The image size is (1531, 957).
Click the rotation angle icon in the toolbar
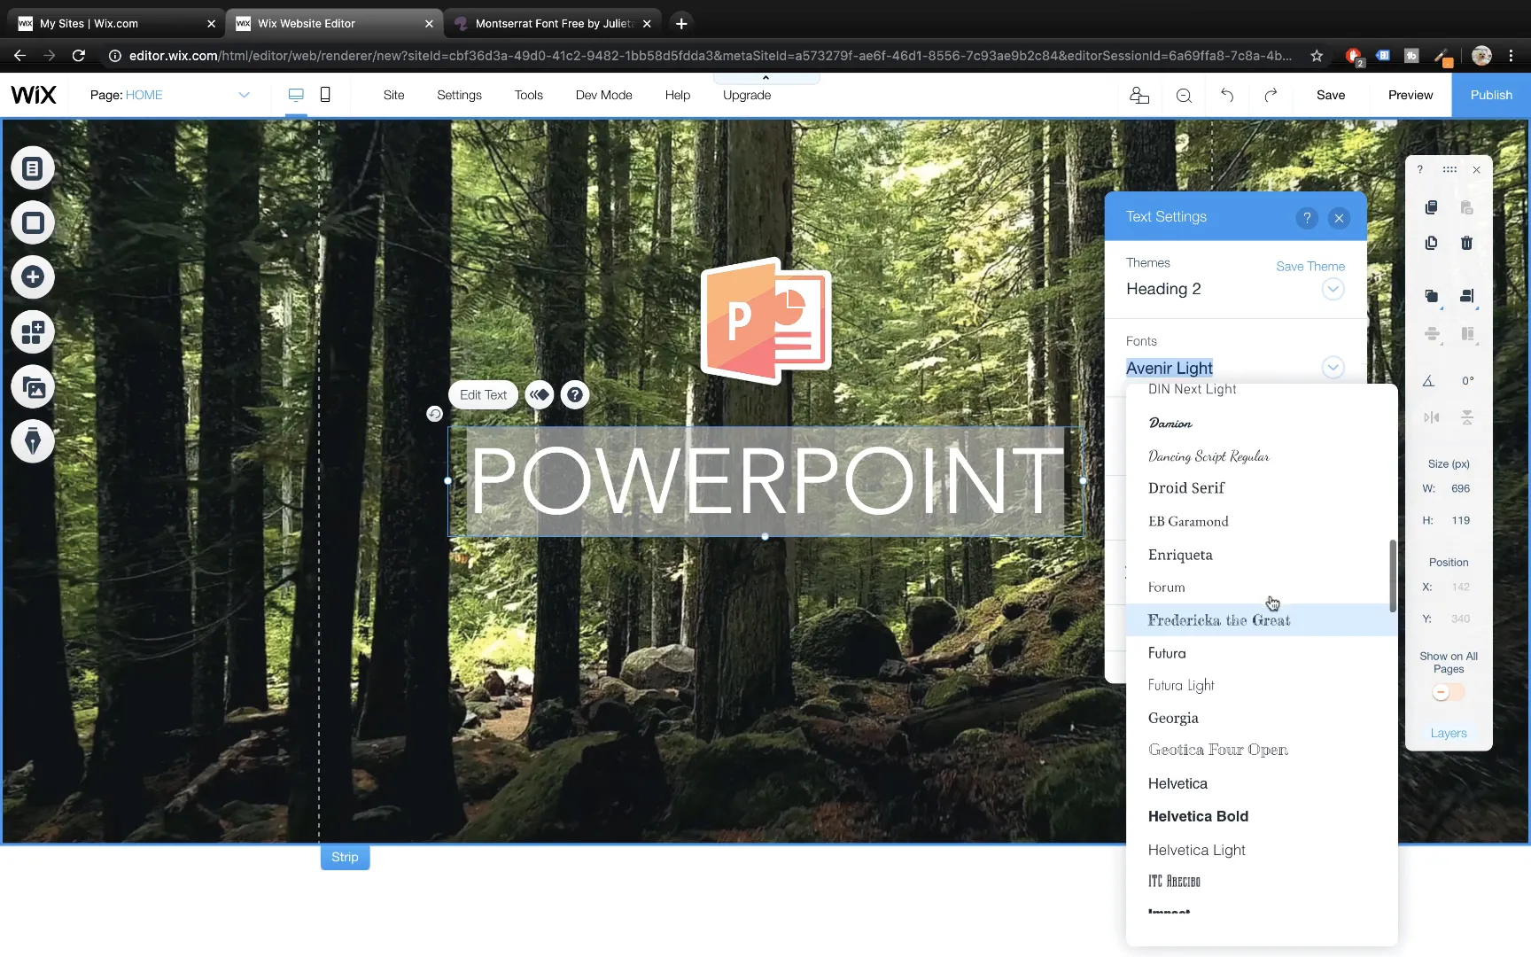[1428, 381]
